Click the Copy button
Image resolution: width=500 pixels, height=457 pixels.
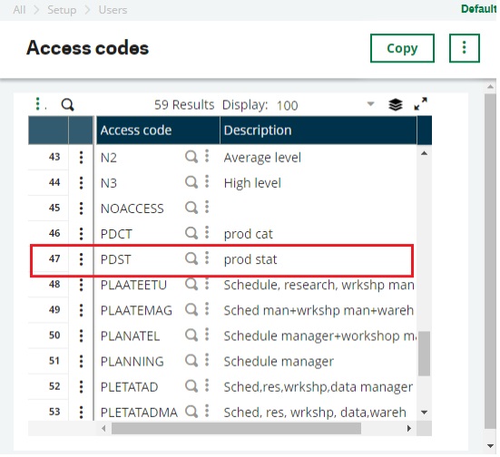(402, 48)
